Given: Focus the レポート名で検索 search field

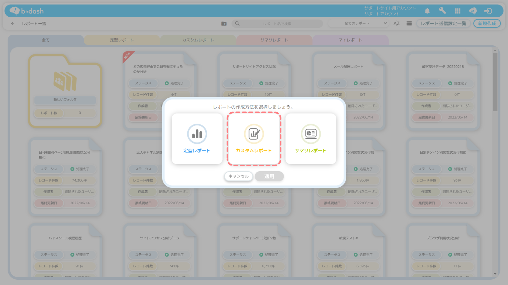Looking at the screenshot, I should (x=277, y=24).
